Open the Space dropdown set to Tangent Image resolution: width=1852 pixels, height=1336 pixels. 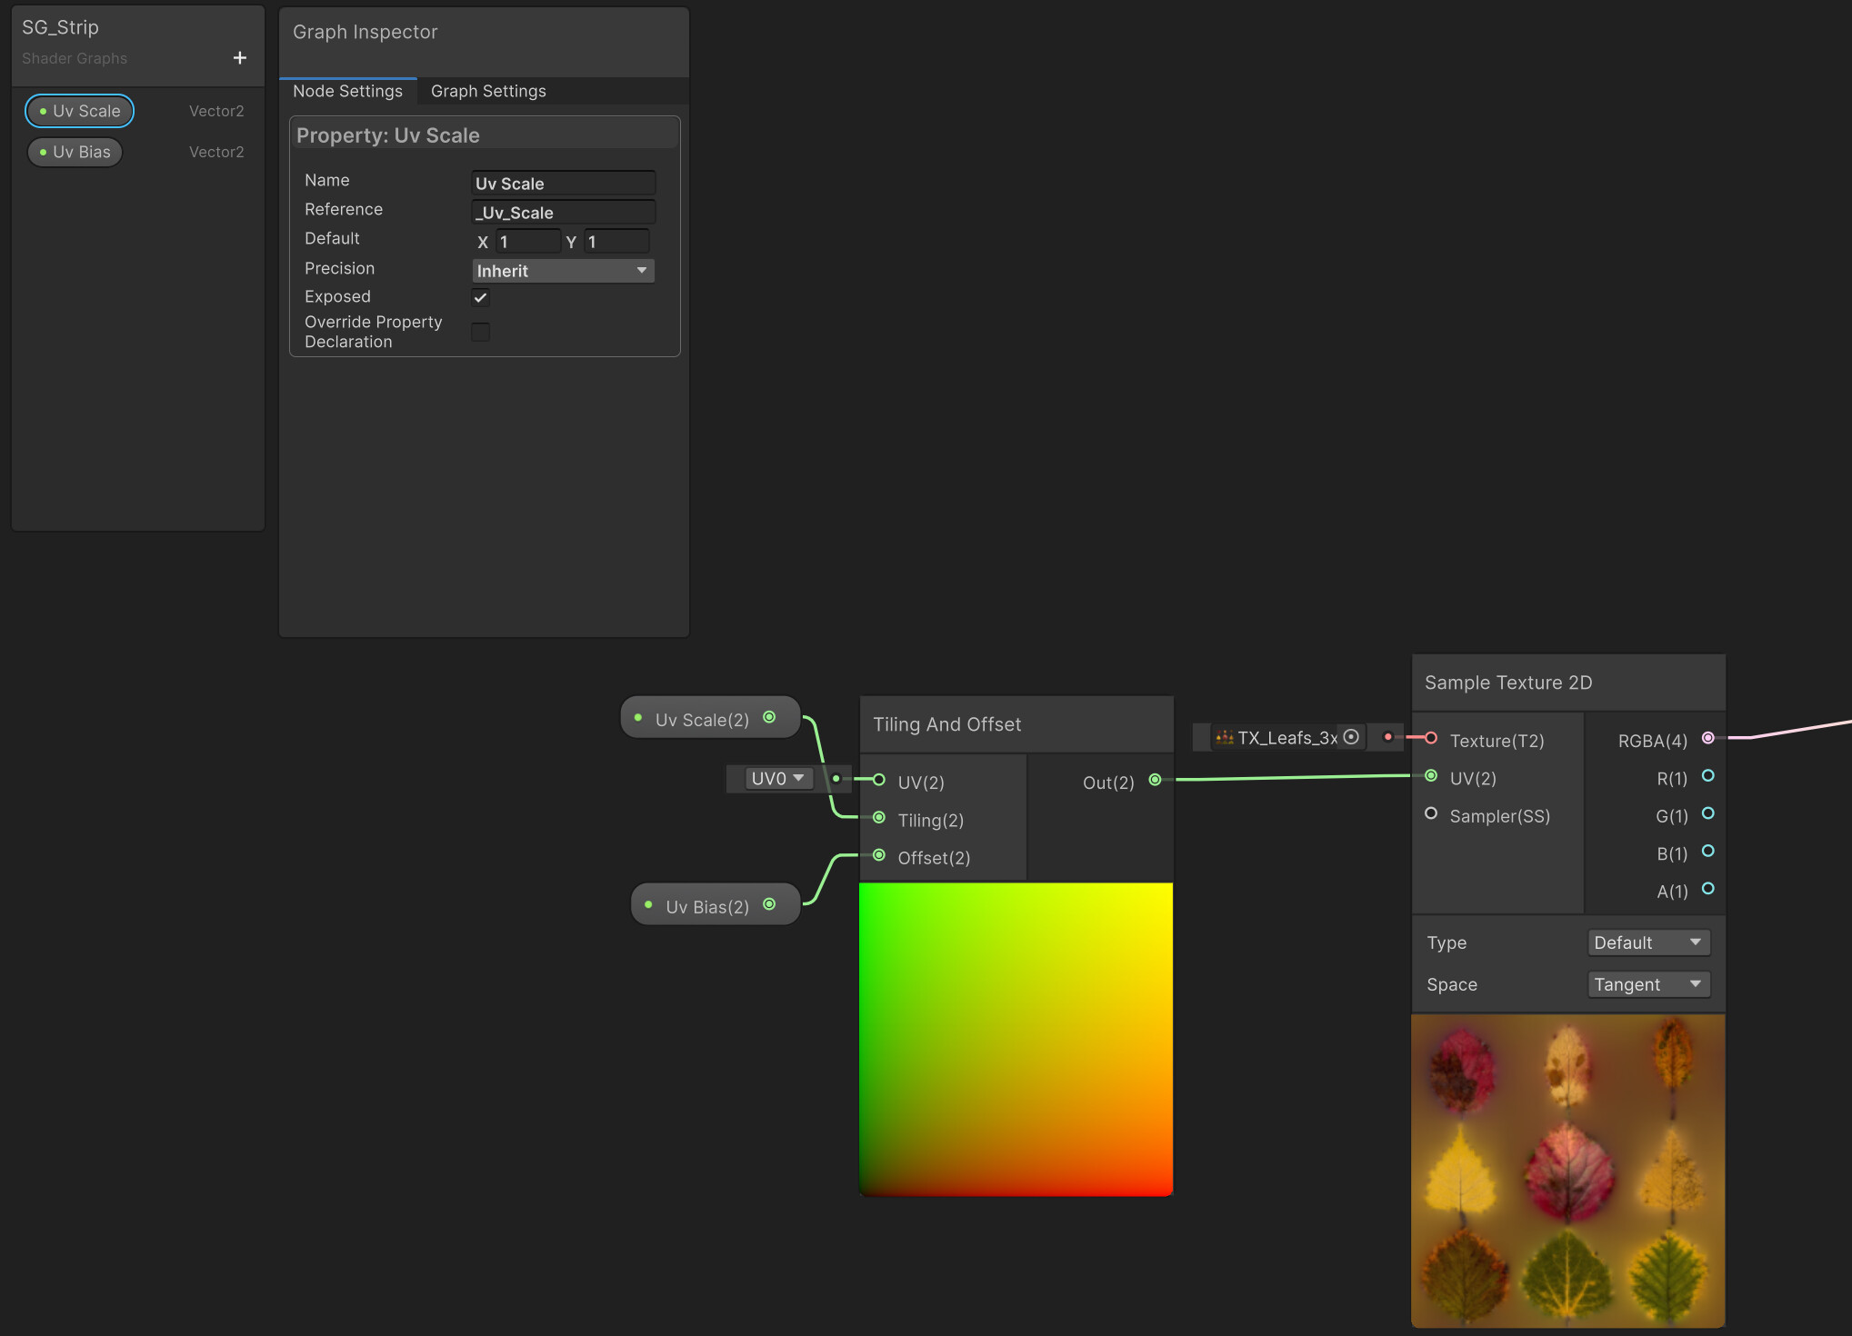pos(1647,984)
